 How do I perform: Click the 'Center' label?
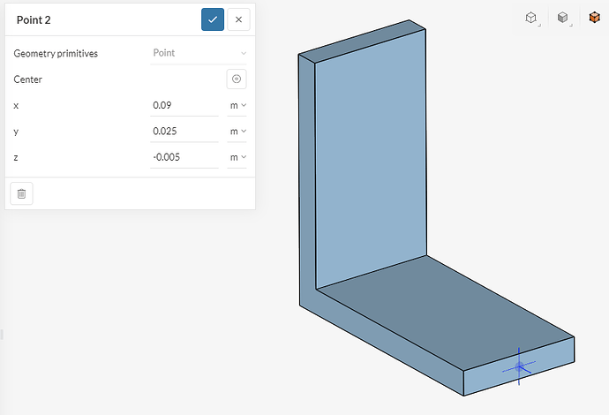click(x=27, y=79)
